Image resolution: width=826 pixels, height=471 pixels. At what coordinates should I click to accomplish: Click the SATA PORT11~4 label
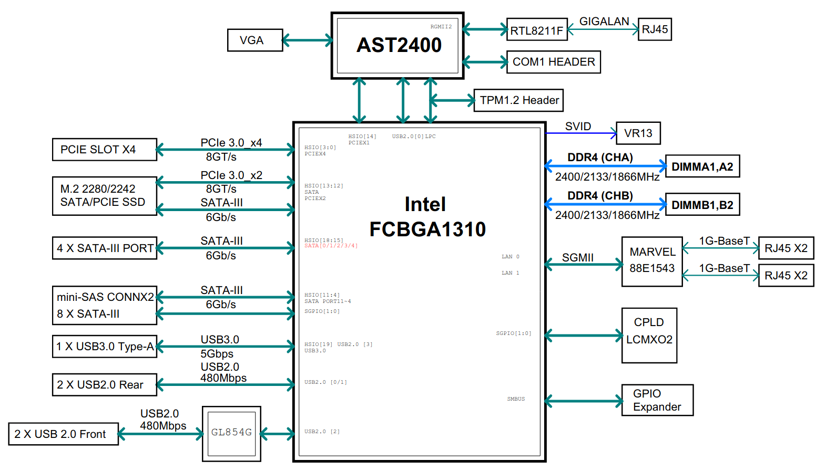tap(327, 301)
